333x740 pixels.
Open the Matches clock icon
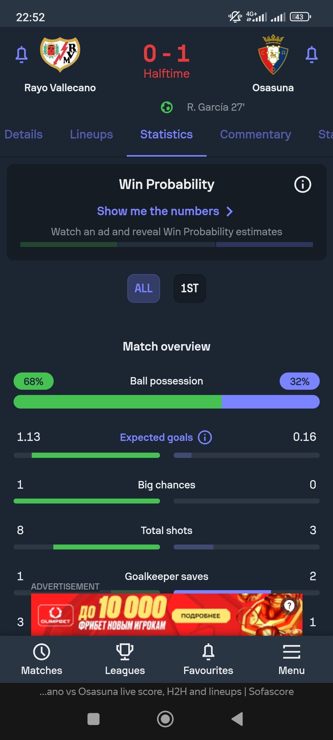[42, 652]
